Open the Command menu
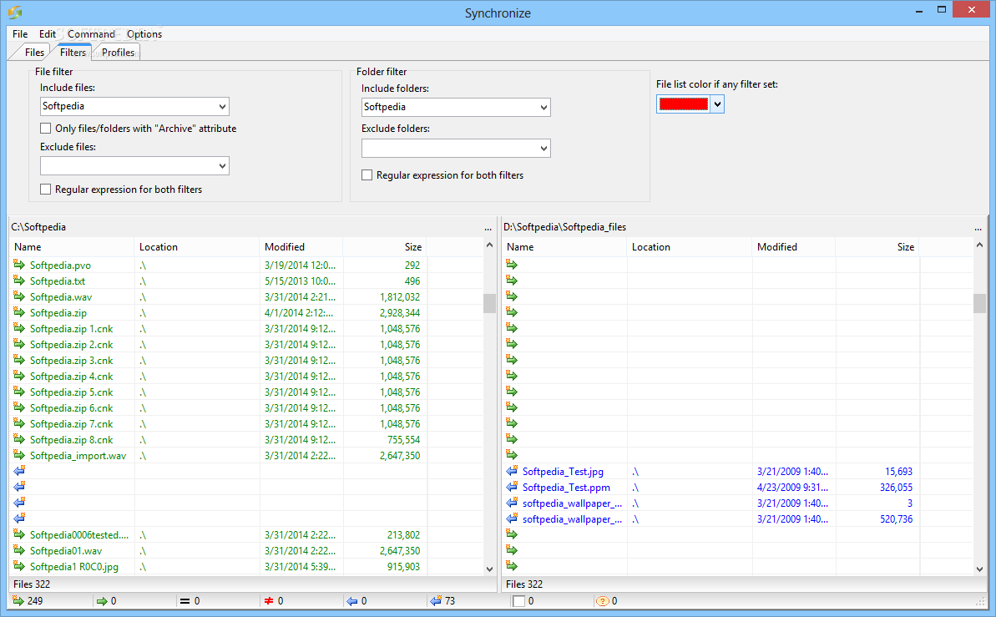Screen dimensions: 996x617 tap(92, 33)
